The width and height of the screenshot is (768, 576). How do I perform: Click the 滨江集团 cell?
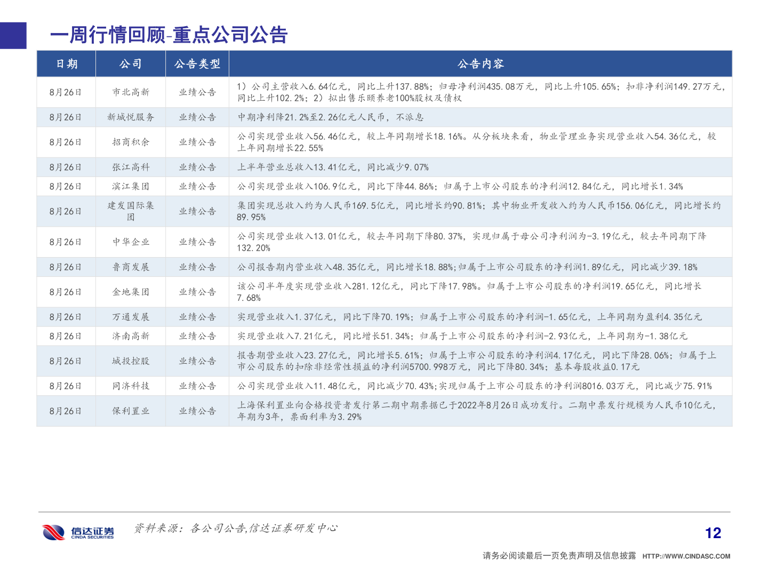(x=130, y=187)
